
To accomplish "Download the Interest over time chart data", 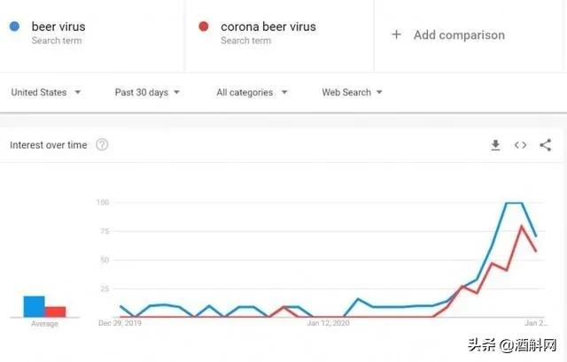I will [x=496, y=145].
